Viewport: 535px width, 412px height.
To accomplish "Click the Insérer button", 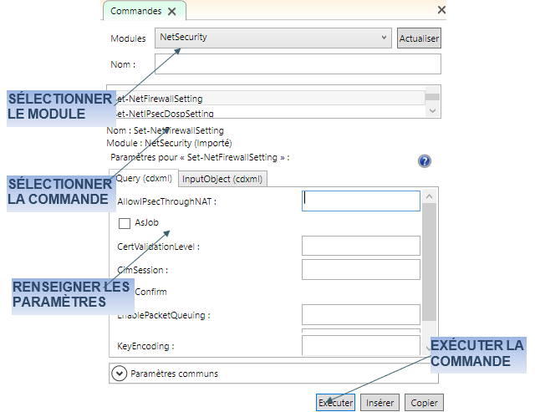I will pos(380,403).
